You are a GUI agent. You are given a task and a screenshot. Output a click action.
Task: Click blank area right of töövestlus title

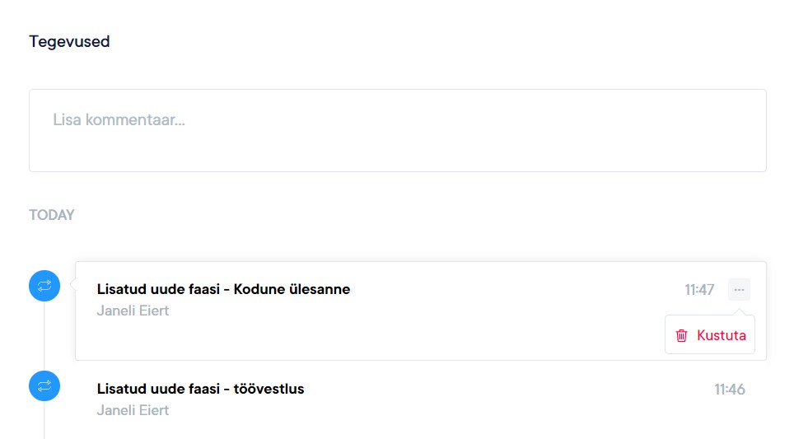(x=494, y=390)
